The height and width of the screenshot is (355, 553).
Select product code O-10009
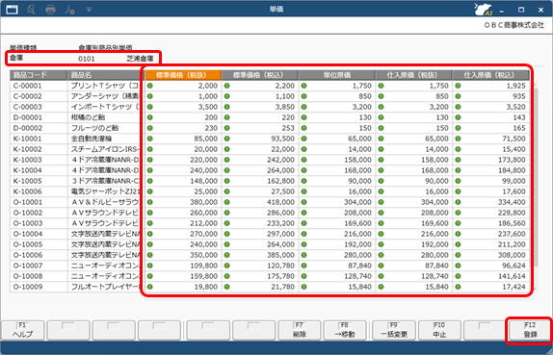[x=28, y=287]
